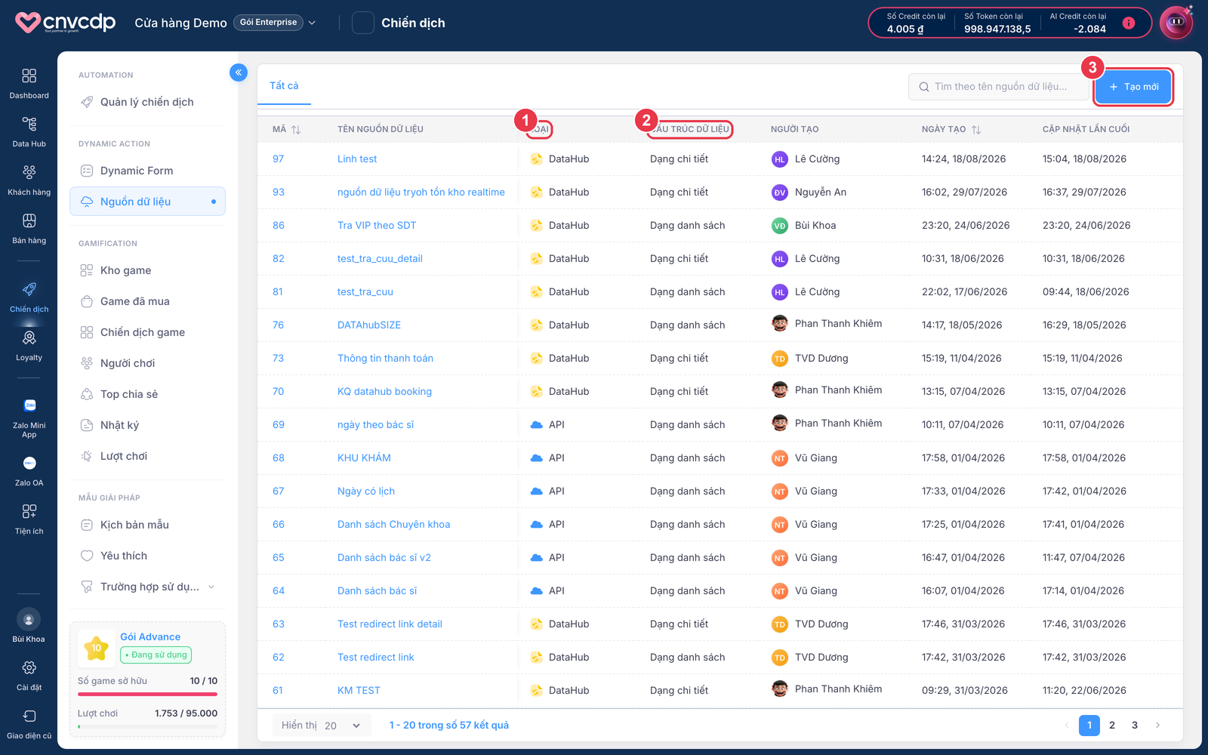Sort by the MÃ column arrows

(296, 130)
